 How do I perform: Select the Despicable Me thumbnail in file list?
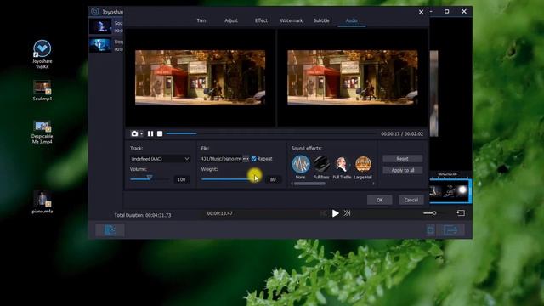(100, 45)
